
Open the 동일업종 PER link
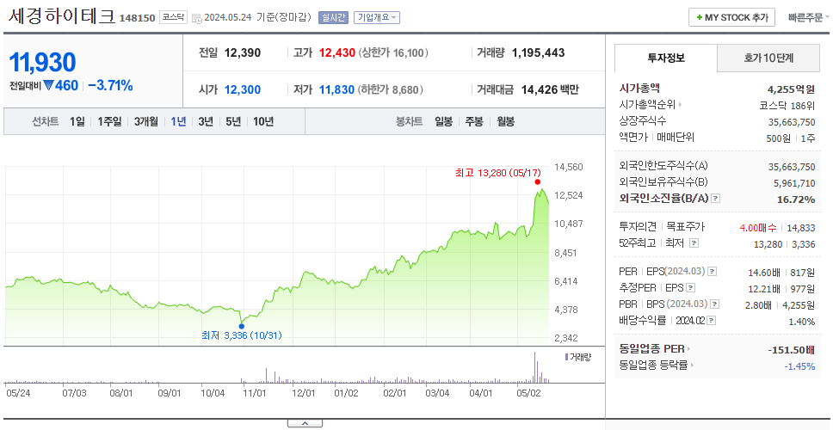coord(651,349)
